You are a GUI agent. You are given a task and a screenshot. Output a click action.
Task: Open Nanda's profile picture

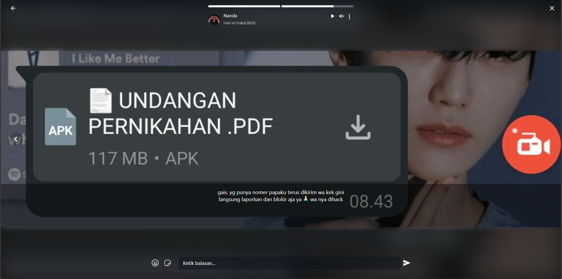point(213,19)
